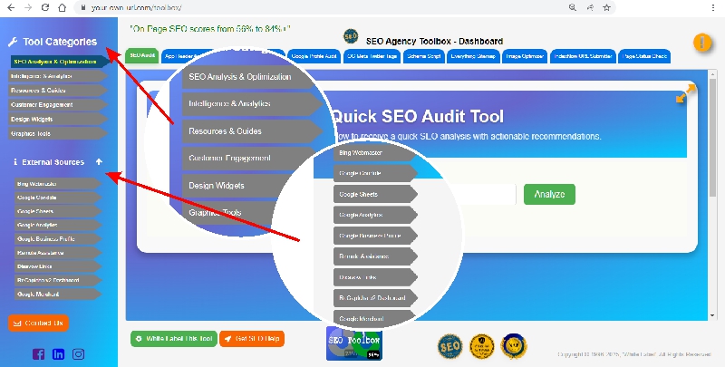The image size is (725, 367).
Task: Go back with the browser back arrow
Action: [11, 7]
